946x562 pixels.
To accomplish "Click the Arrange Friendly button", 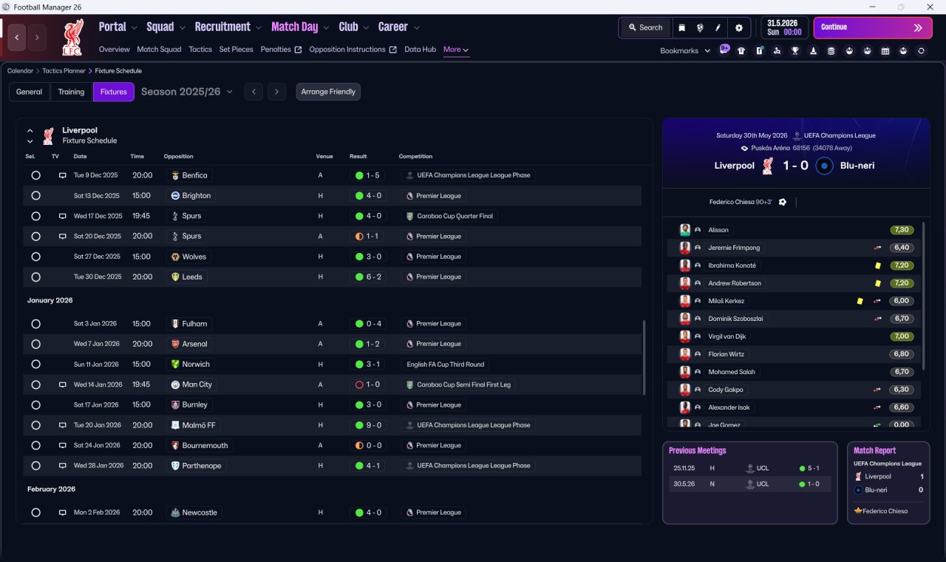I will click(x=328, y=92).
